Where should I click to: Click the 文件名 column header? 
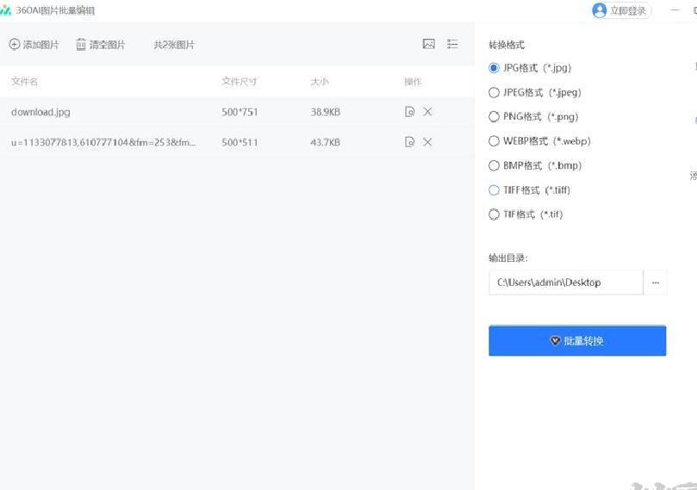click(24, 81)
